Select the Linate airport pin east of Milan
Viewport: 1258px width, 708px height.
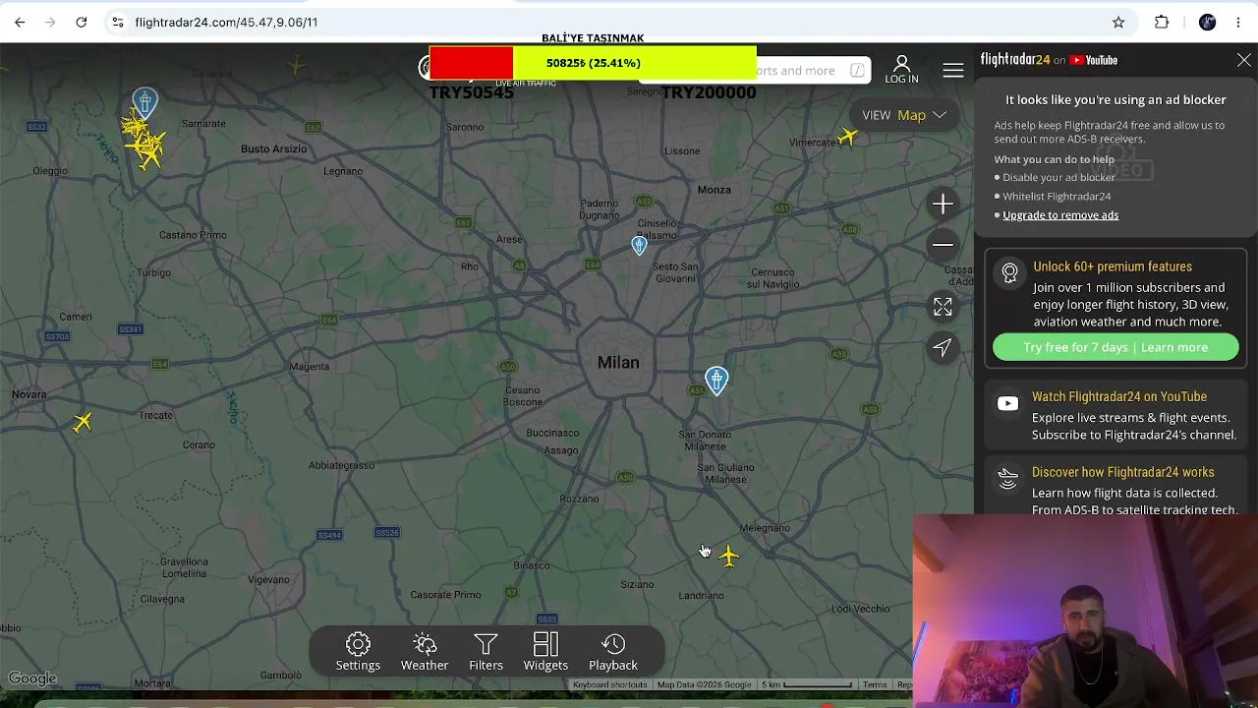pos(716,381)
